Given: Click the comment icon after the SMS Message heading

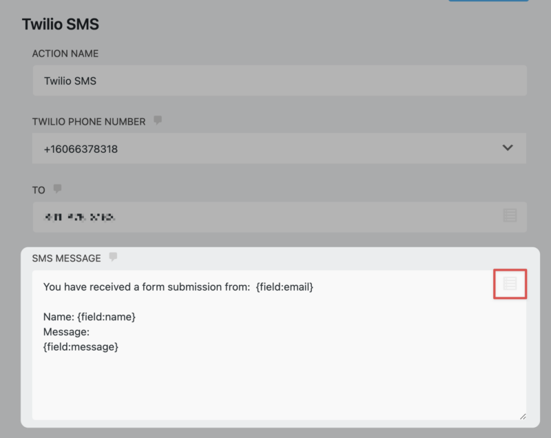Looking at the screenshot, I should click(x=114, y=257).
